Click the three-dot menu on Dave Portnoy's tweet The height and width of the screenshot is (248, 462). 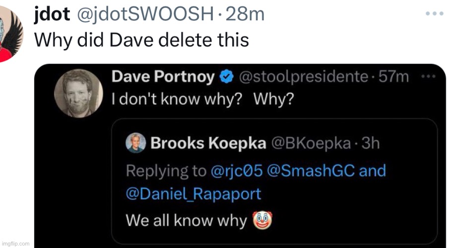(x=427, y=77)
